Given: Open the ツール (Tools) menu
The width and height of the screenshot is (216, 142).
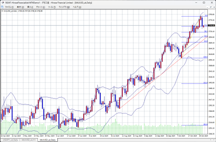Looking at the screenshot, I should pos(52,7).
